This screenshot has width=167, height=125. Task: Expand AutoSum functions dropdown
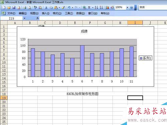tap(93, 7)
